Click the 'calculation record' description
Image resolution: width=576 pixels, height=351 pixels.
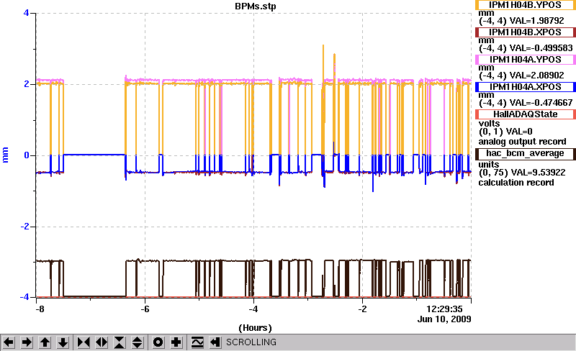click(x=516, y=183)
